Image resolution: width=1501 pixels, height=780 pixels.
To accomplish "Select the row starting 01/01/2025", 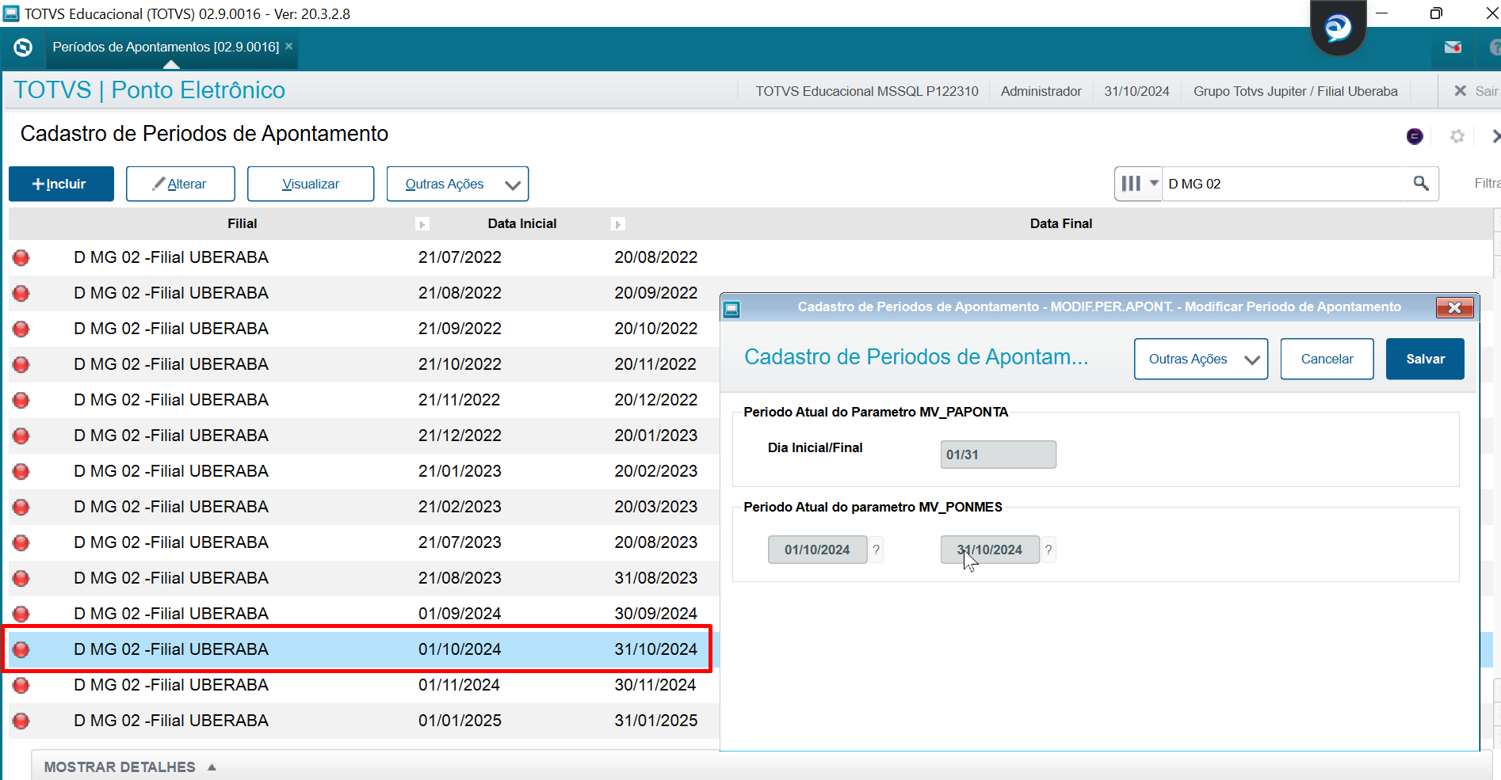I will click(x=364, y=721).
